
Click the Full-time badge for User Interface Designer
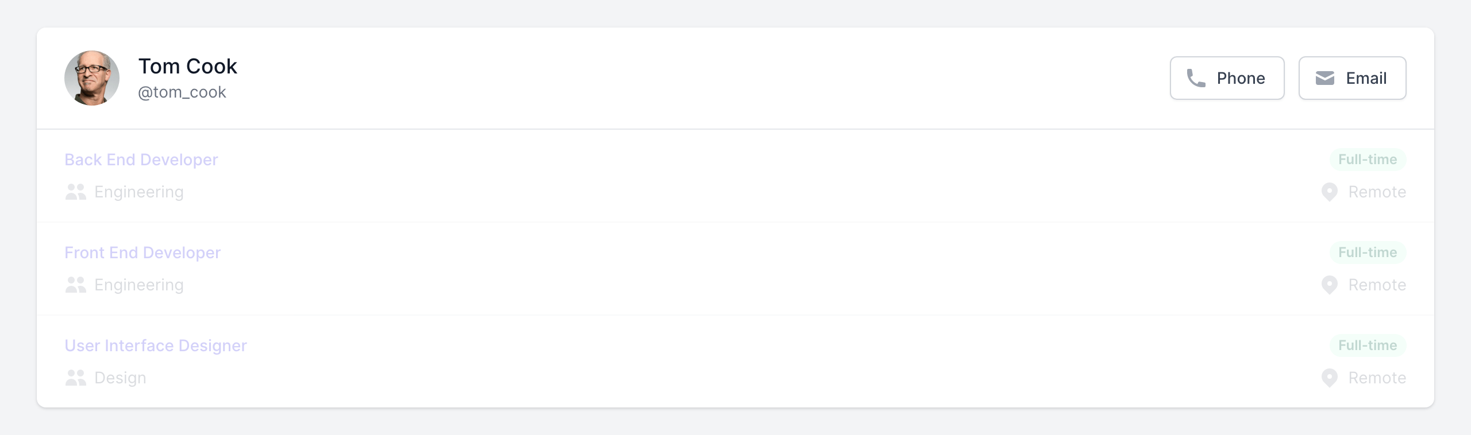[x=1367, y=345]
